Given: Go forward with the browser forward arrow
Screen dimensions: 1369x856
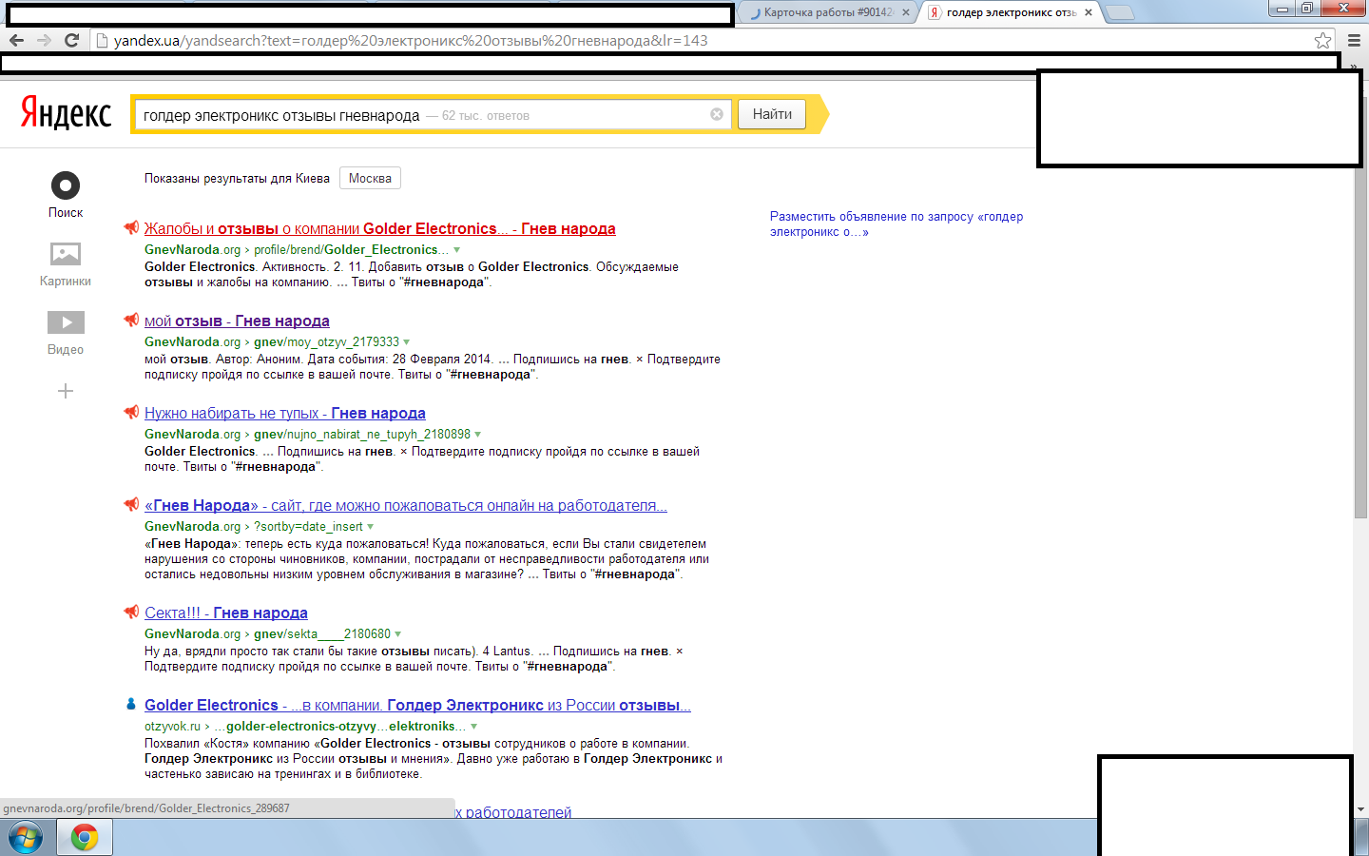Looking at the screenshot, I should [x=44, y=40].
